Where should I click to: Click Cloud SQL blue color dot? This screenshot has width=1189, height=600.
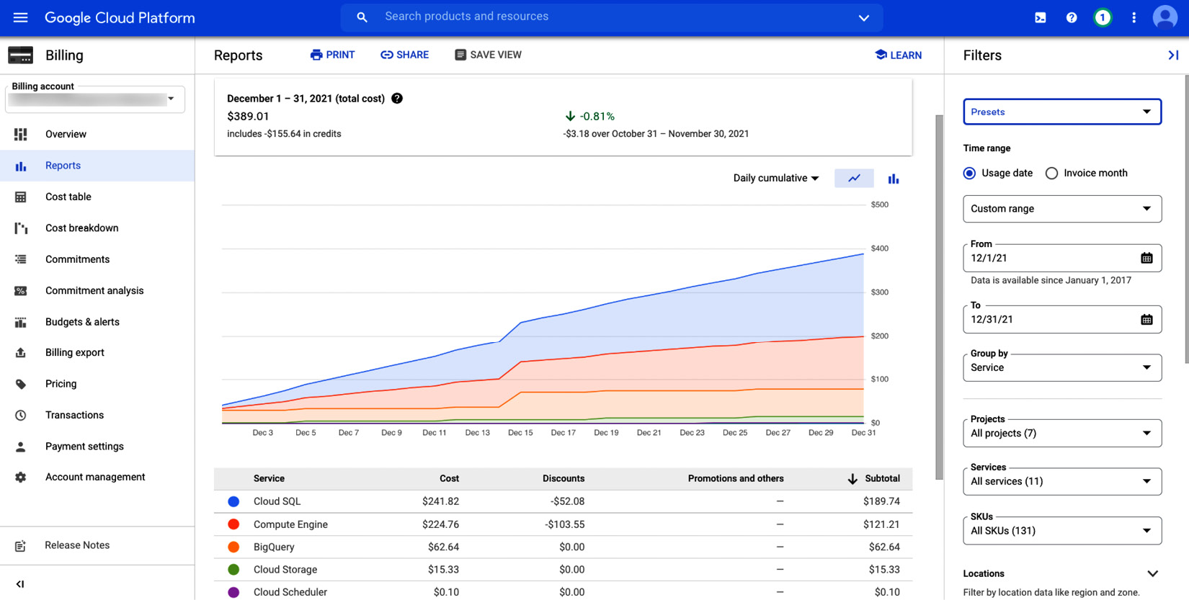pyautogui.click(x=233, y=501)
